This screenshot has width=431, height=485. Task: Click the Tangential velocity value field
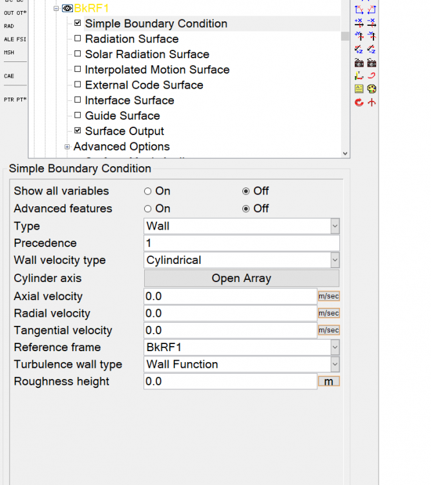[230, 330]
